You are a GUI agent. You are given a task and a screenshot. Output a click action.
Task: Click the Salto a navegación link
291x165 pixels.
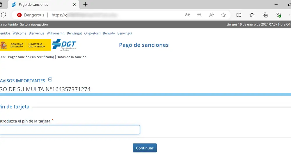[x=34, y=24]
